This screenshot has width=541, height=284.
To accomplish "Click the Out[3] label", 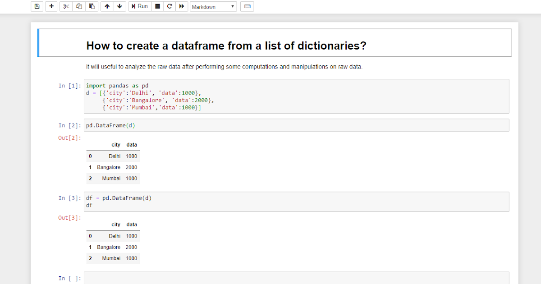I will coord(69,217).
